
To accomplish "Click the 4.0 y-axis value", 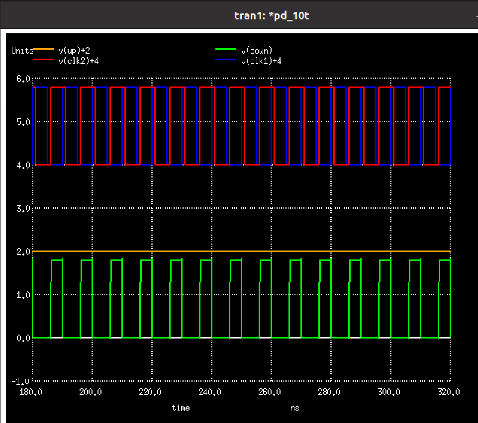I will 23,166.
